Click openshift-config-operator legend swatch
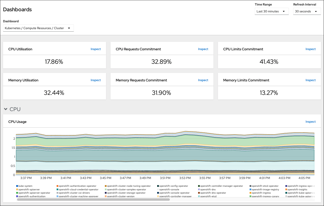 click(x=158, y=186)
